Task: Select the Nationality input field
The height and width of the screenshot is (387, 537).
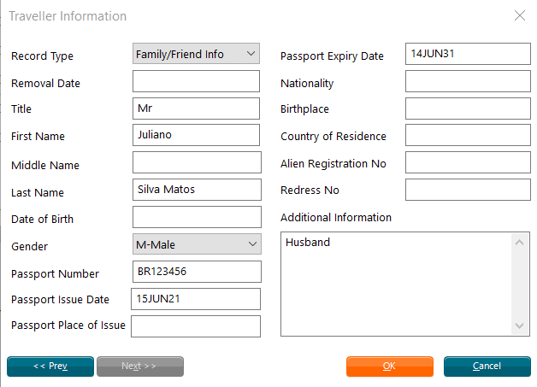Action: coord(468,81)
